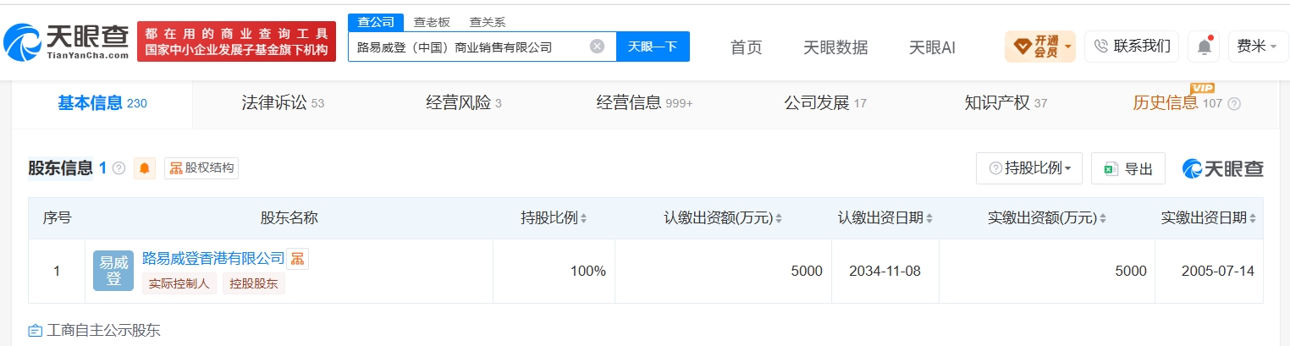Go to 首页 in the navigation
The image size is (1290, 346).
(x=746, y=47)
